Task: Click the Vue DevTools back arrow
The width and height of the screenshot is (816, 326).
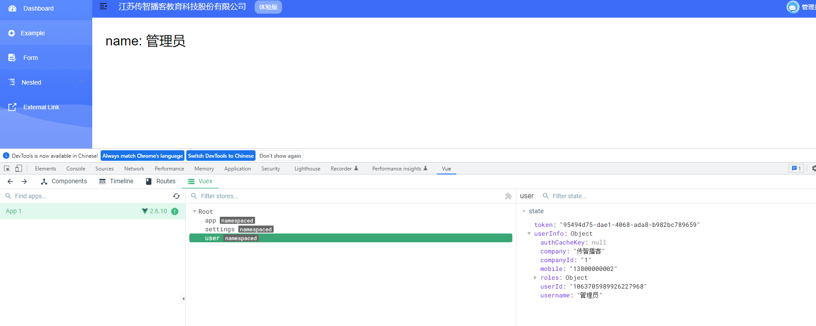Action: click(x=10, y=181)
